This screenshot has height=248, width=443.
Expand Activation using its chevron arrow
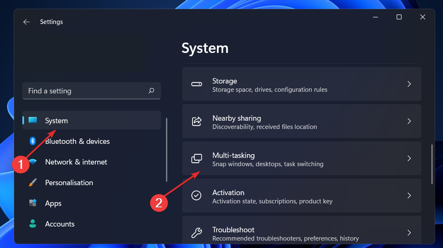(409, 196)
